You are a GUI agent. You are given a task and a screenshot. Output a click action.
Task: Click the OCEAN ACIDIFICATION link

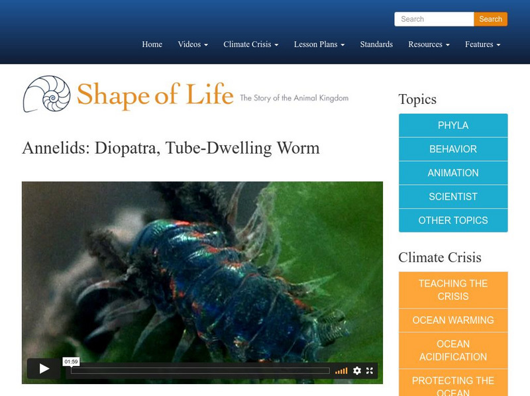452,350
